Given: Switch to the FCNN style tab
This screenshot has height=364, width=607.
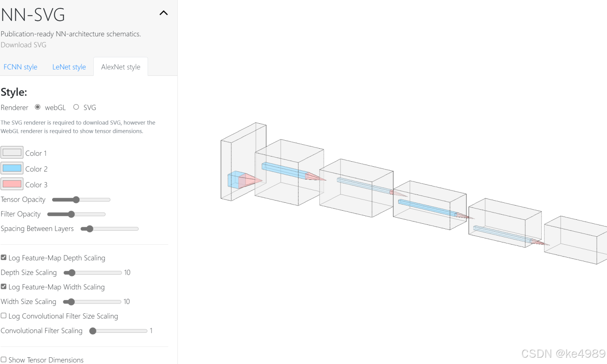Looking at the screenshot, I should 21,67.
